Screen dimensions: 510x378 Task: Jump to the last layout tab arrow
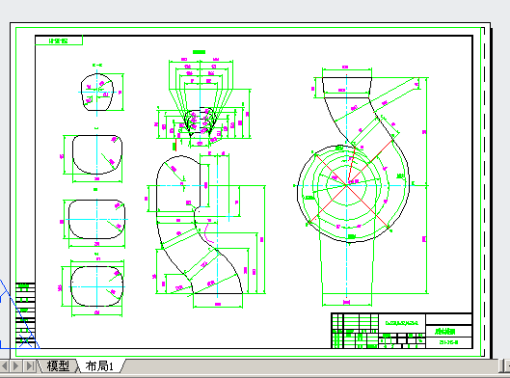coord(29,366)
